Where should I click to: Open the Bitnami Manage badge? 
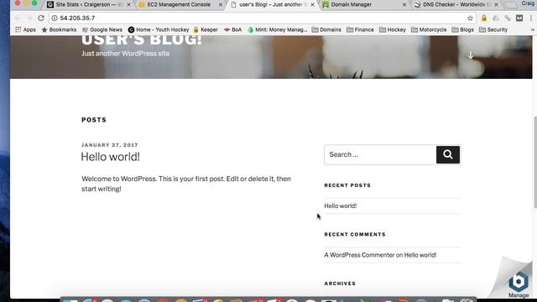[519, 284]
